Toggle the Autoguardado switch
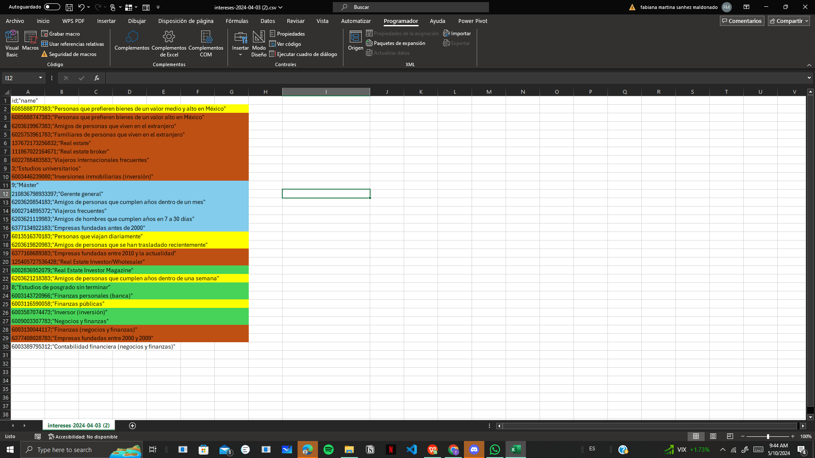Image resolution: width=815 pixels, height=458 pixels. [52, 7]
